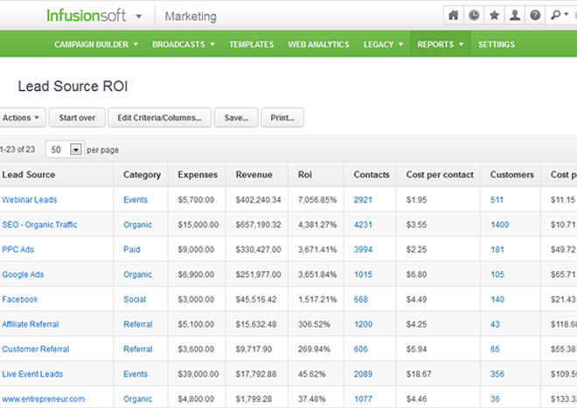This screenshot has height=408, width=577.
Task: Open the www.entrepreneur.com link
Action: click(44, 398)
